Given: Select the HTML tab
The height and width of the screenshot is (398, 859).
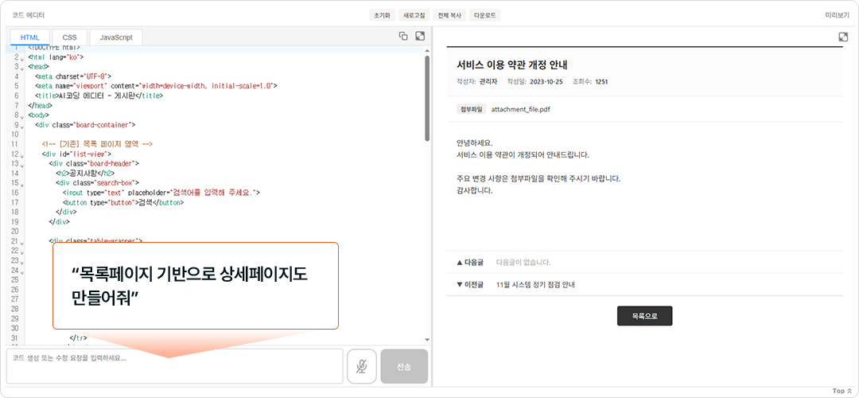Looking at the screenshot, I should click(x=30, y=37).
